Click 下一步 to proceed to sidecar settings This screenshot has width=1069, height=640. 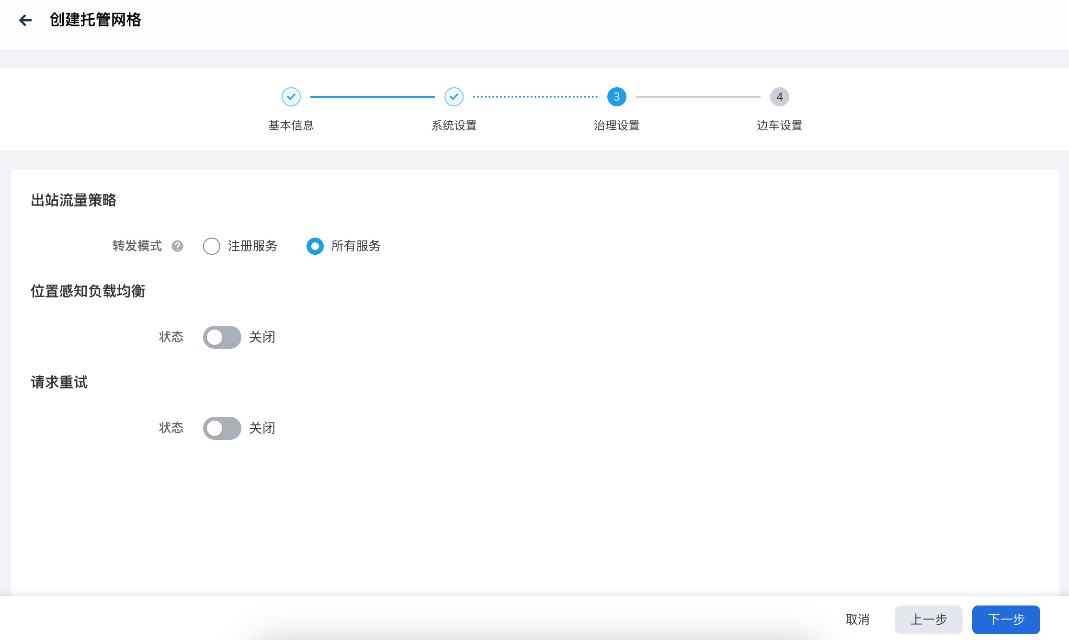[1005, 619]
